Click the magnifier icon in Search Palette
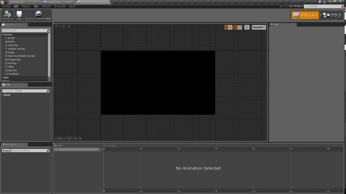 tap(48, 30)
